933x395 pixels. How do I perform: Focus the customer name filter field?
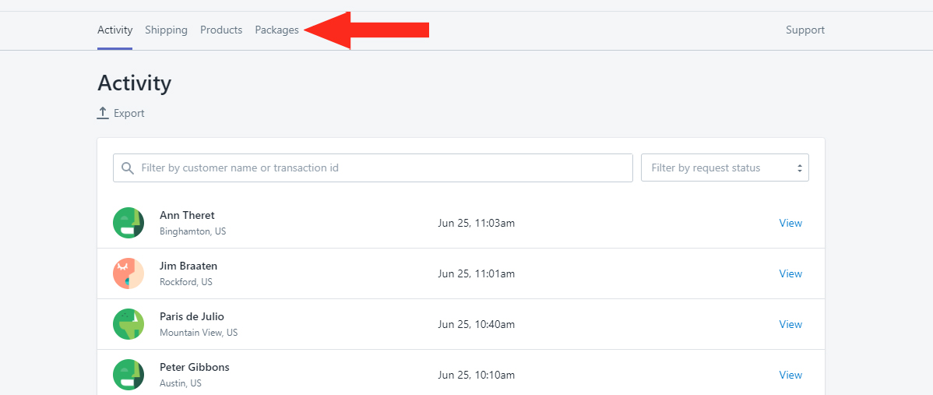[x=373, y=168]
